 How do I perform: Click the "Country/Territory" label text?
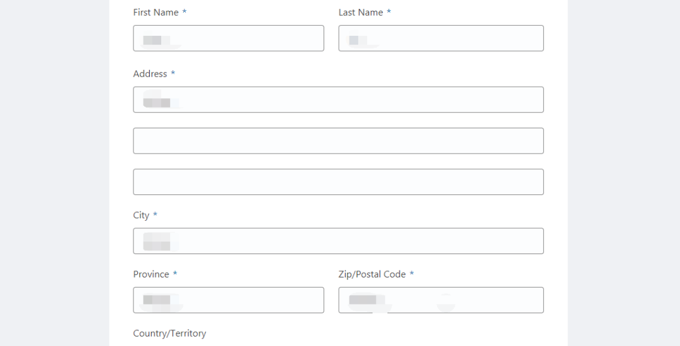[169, 333]
